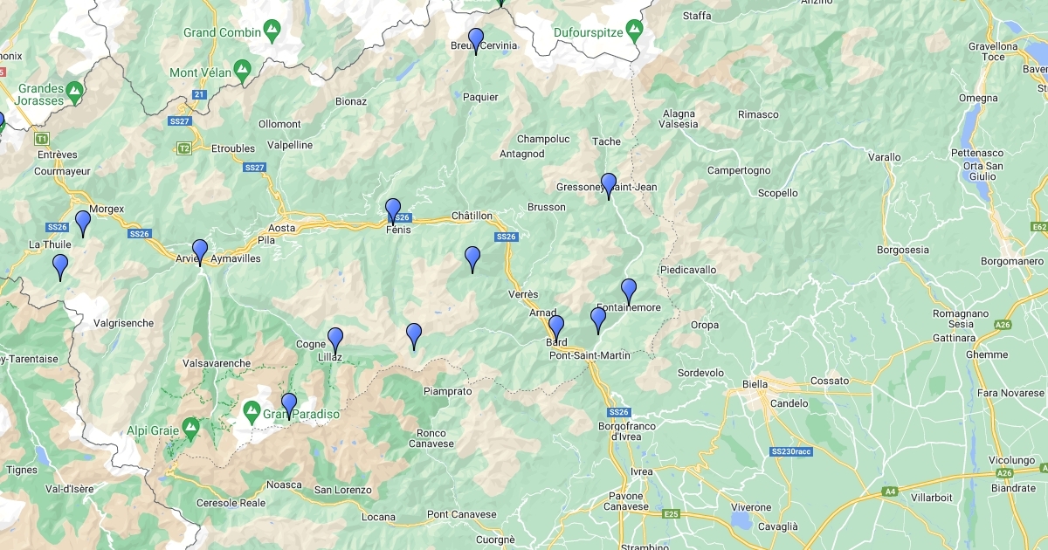Image resolution: width=1048 pixels, height=550 pixels.
Task: Click the Ivrea town name
Action: coord(642,472)
